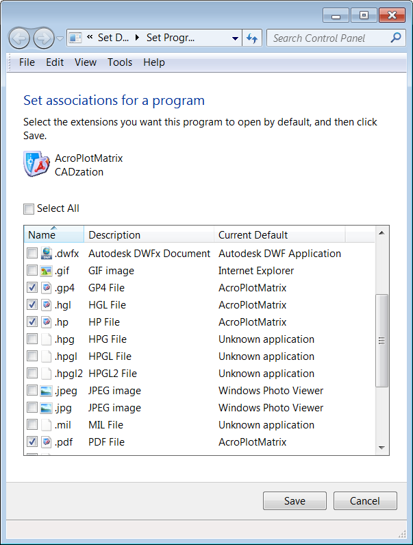This screenshot has width=413, height=545.
Task: Select the "MIL File" description
Action: click(x=105, y=425)
